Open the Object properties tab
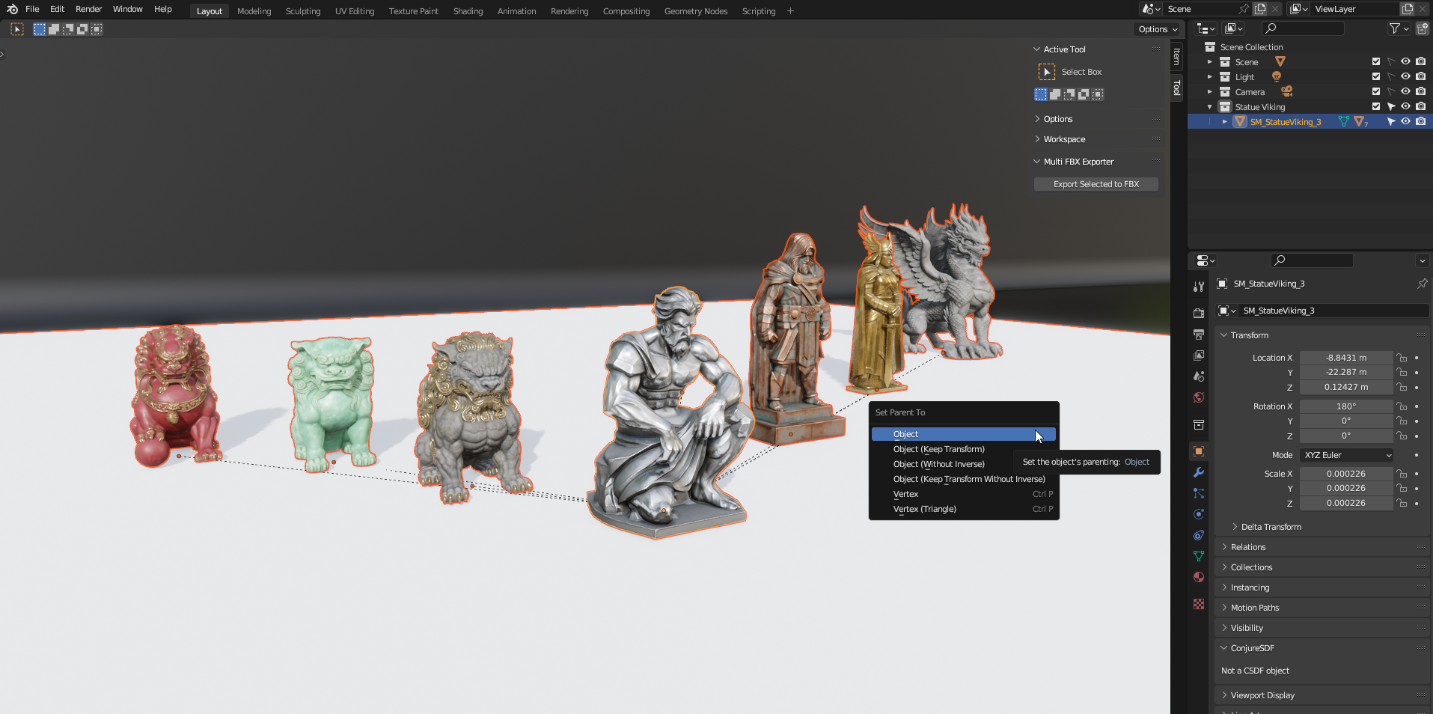The height and width of the screenshot is (714, 1433). [1199, 451]
